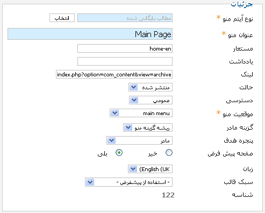Click the جزئیات section heading
265x213 pixels.
[242, 4]
